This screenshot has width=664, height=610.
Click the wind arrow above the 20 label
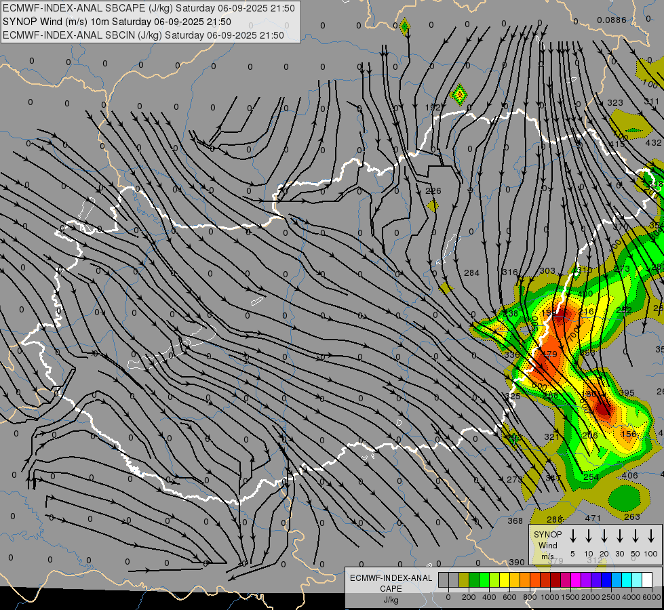click(604, 536)
